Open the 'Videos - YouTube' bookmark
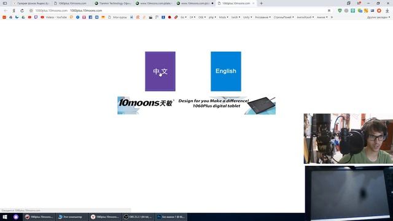Viewport: 393px width, 221px height. pos(54,17)
